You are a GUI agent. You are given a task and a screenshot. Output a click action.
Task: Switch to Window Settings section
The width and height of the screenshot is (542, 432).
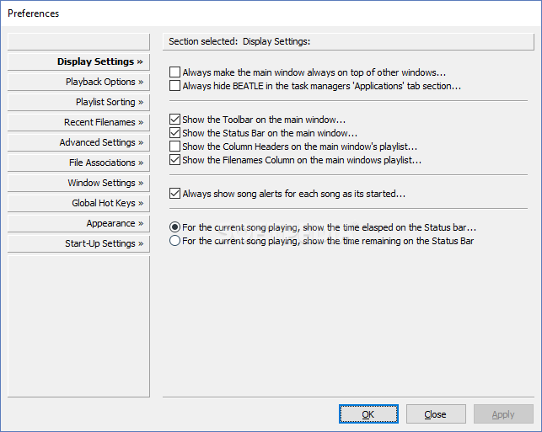pos(78,183)
